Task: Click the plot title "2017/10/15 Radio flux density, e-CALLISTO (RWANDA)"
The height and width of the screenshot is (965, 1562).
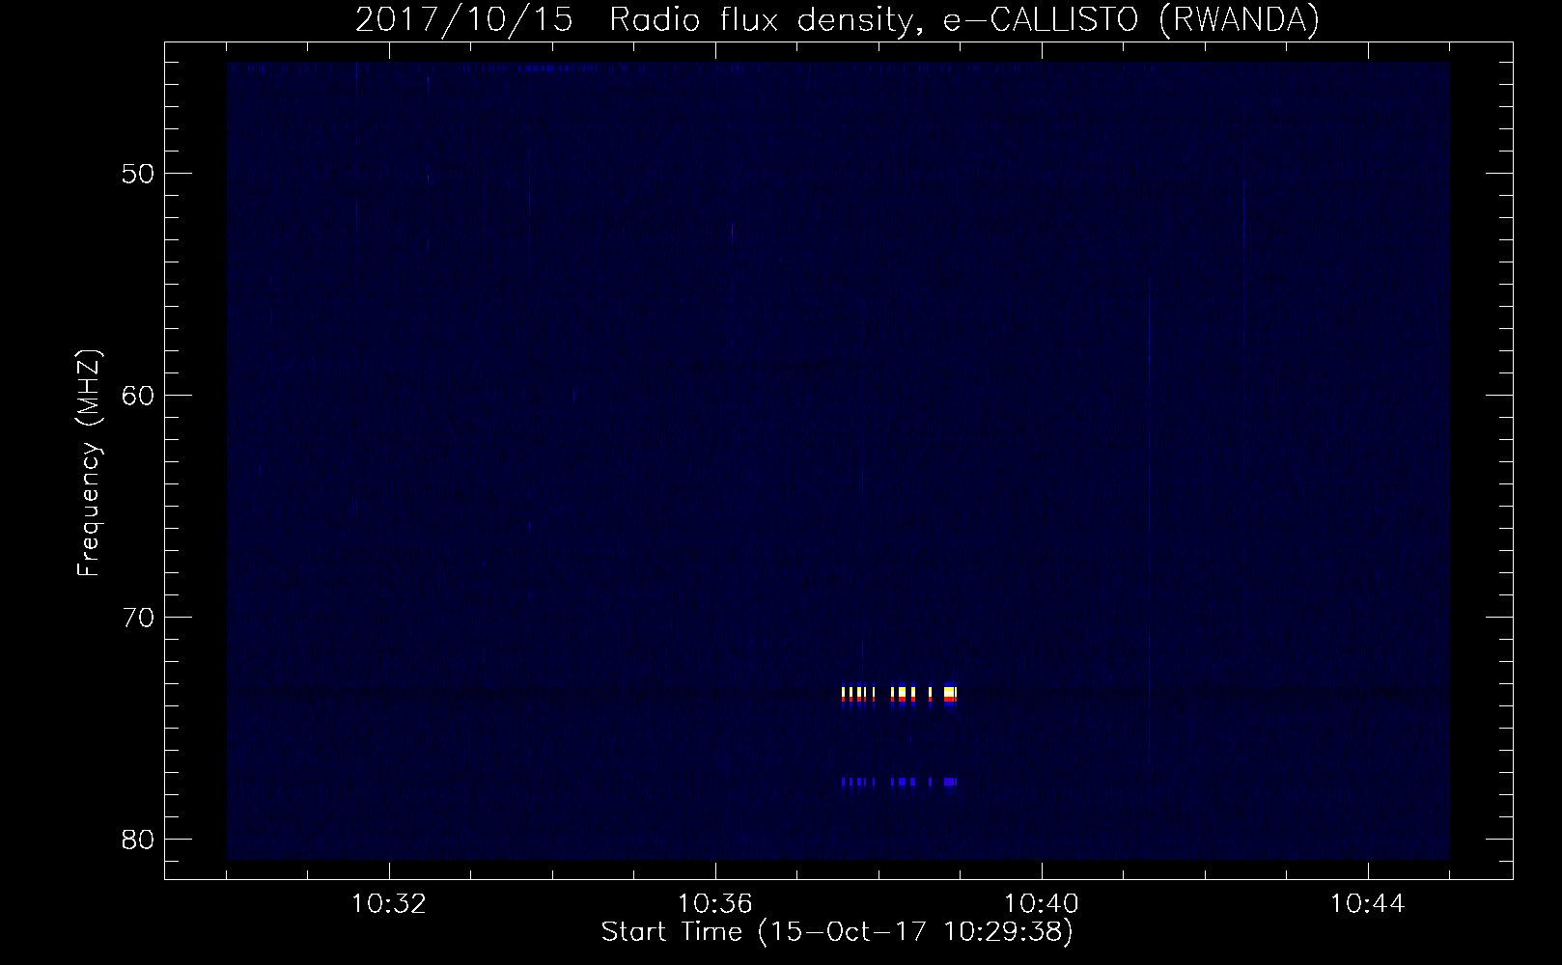Action: pos(837,19)
